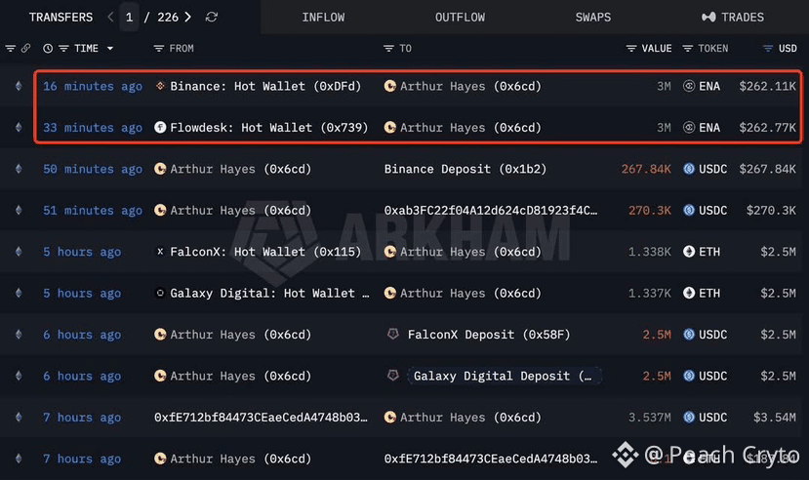Select the 267.84K USDC value

coord(646,169)
